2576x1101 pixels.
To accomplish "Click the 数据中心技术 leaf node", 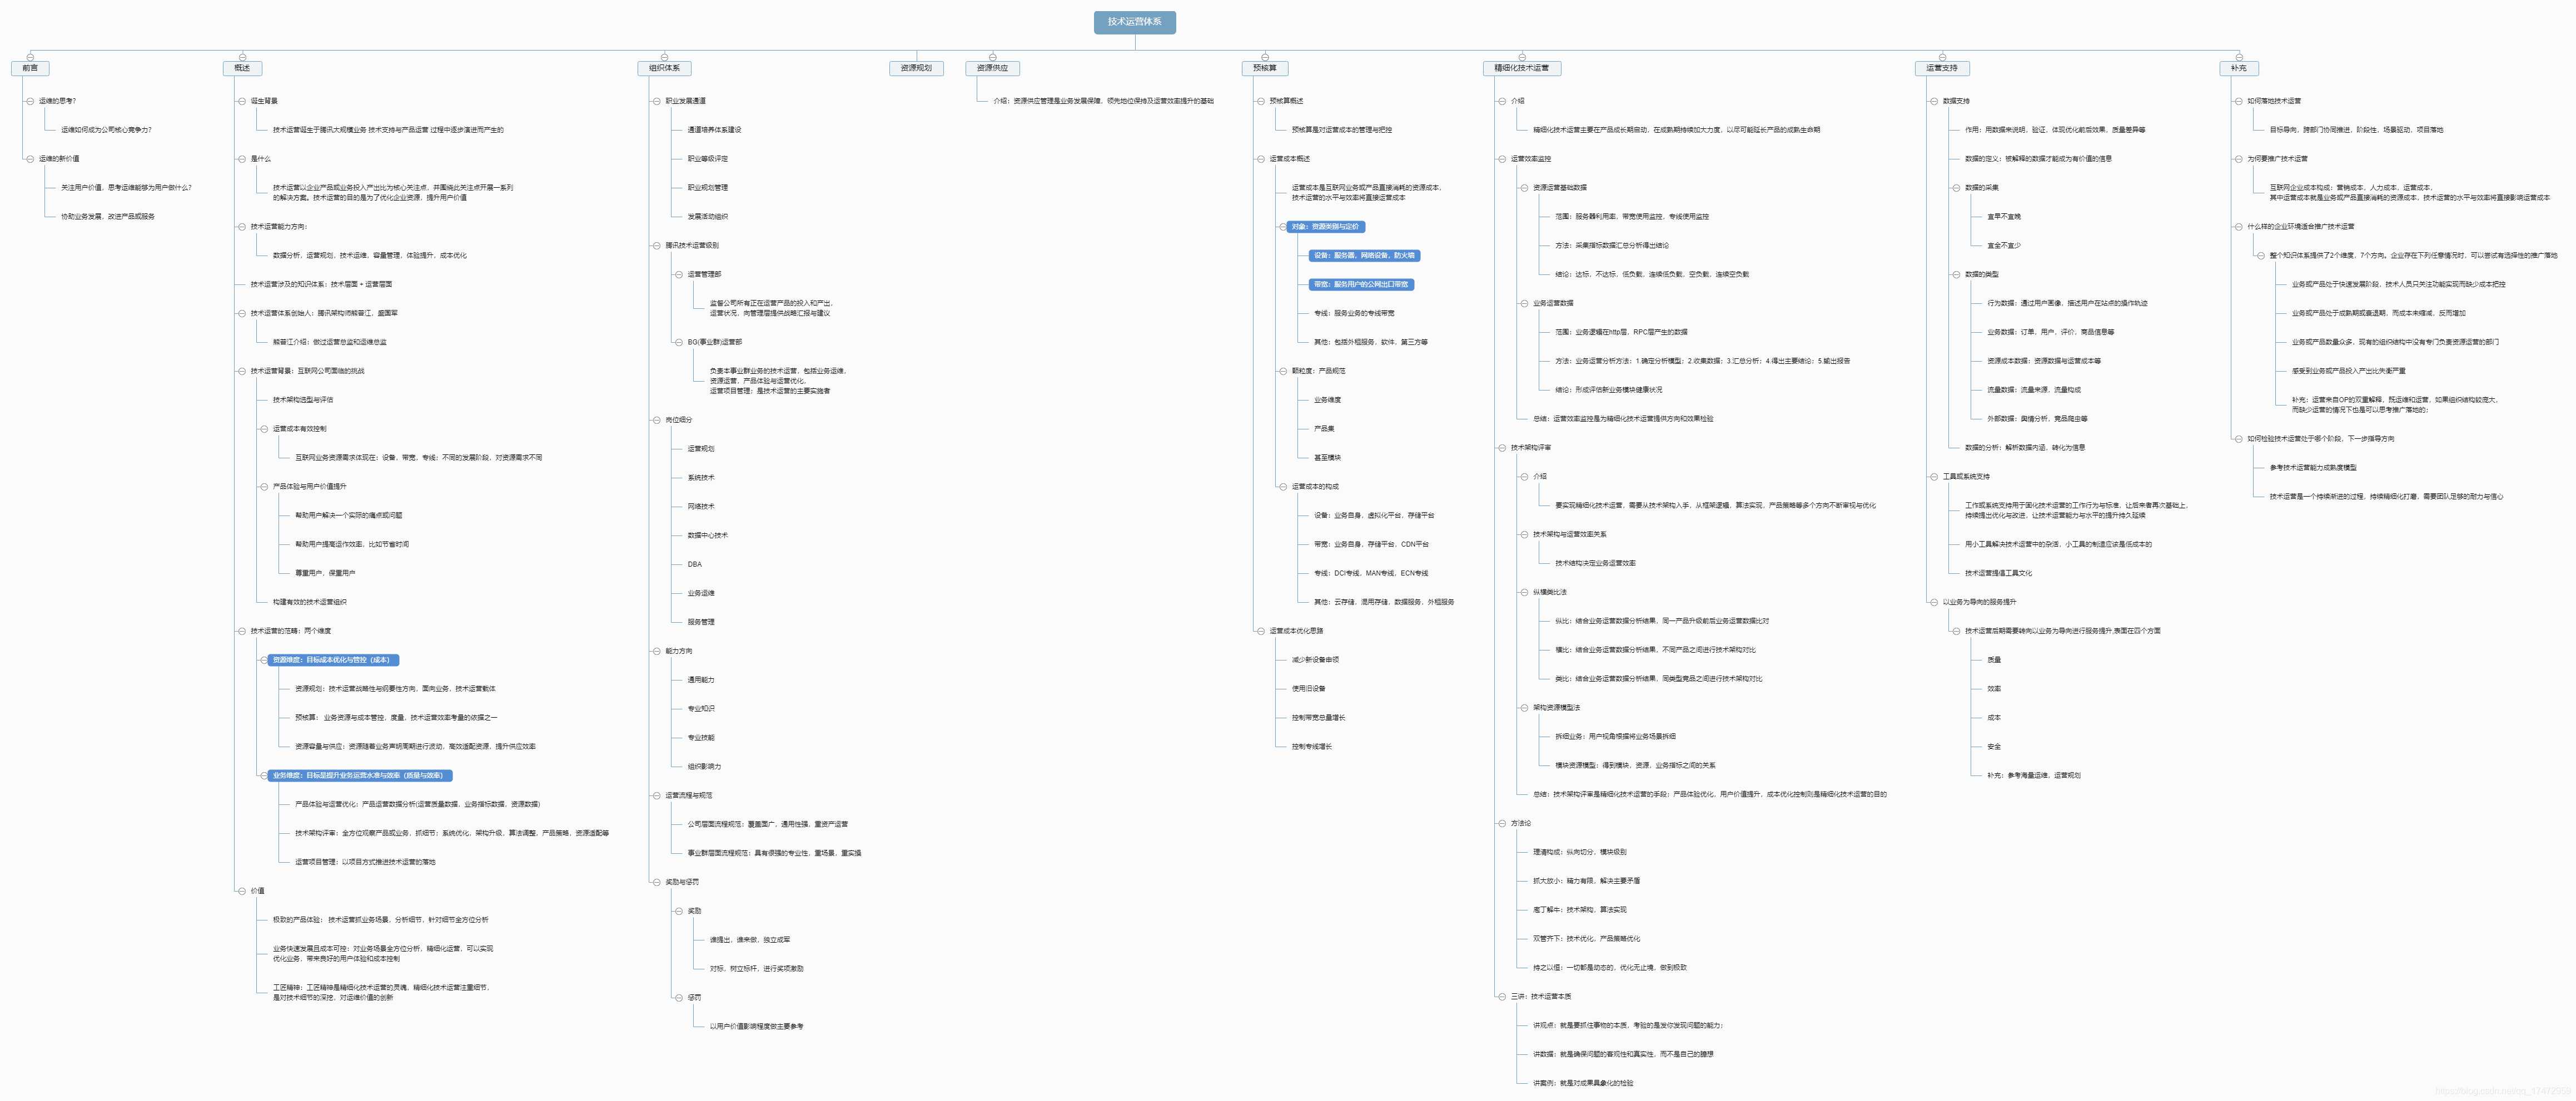I will [x=708, y=536].
